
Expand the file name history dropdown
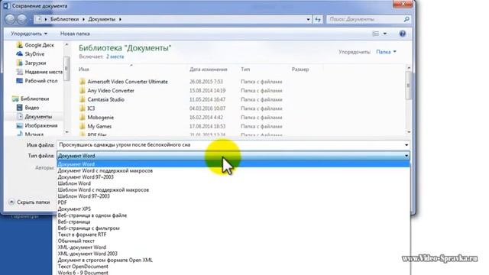(x=406, y=145)
